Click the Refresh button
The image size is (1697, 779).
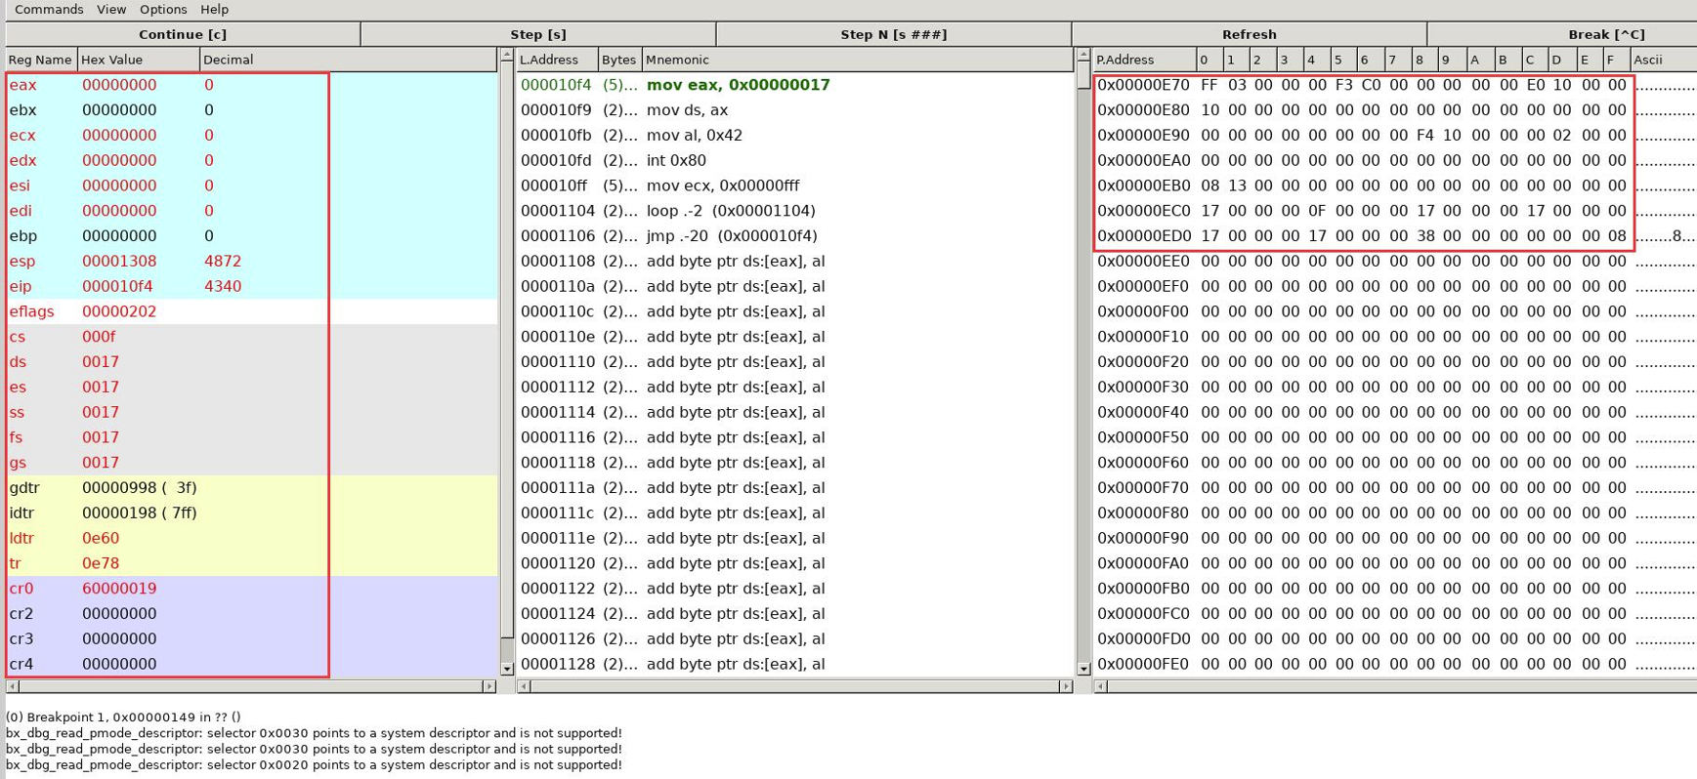point(1250,34)
